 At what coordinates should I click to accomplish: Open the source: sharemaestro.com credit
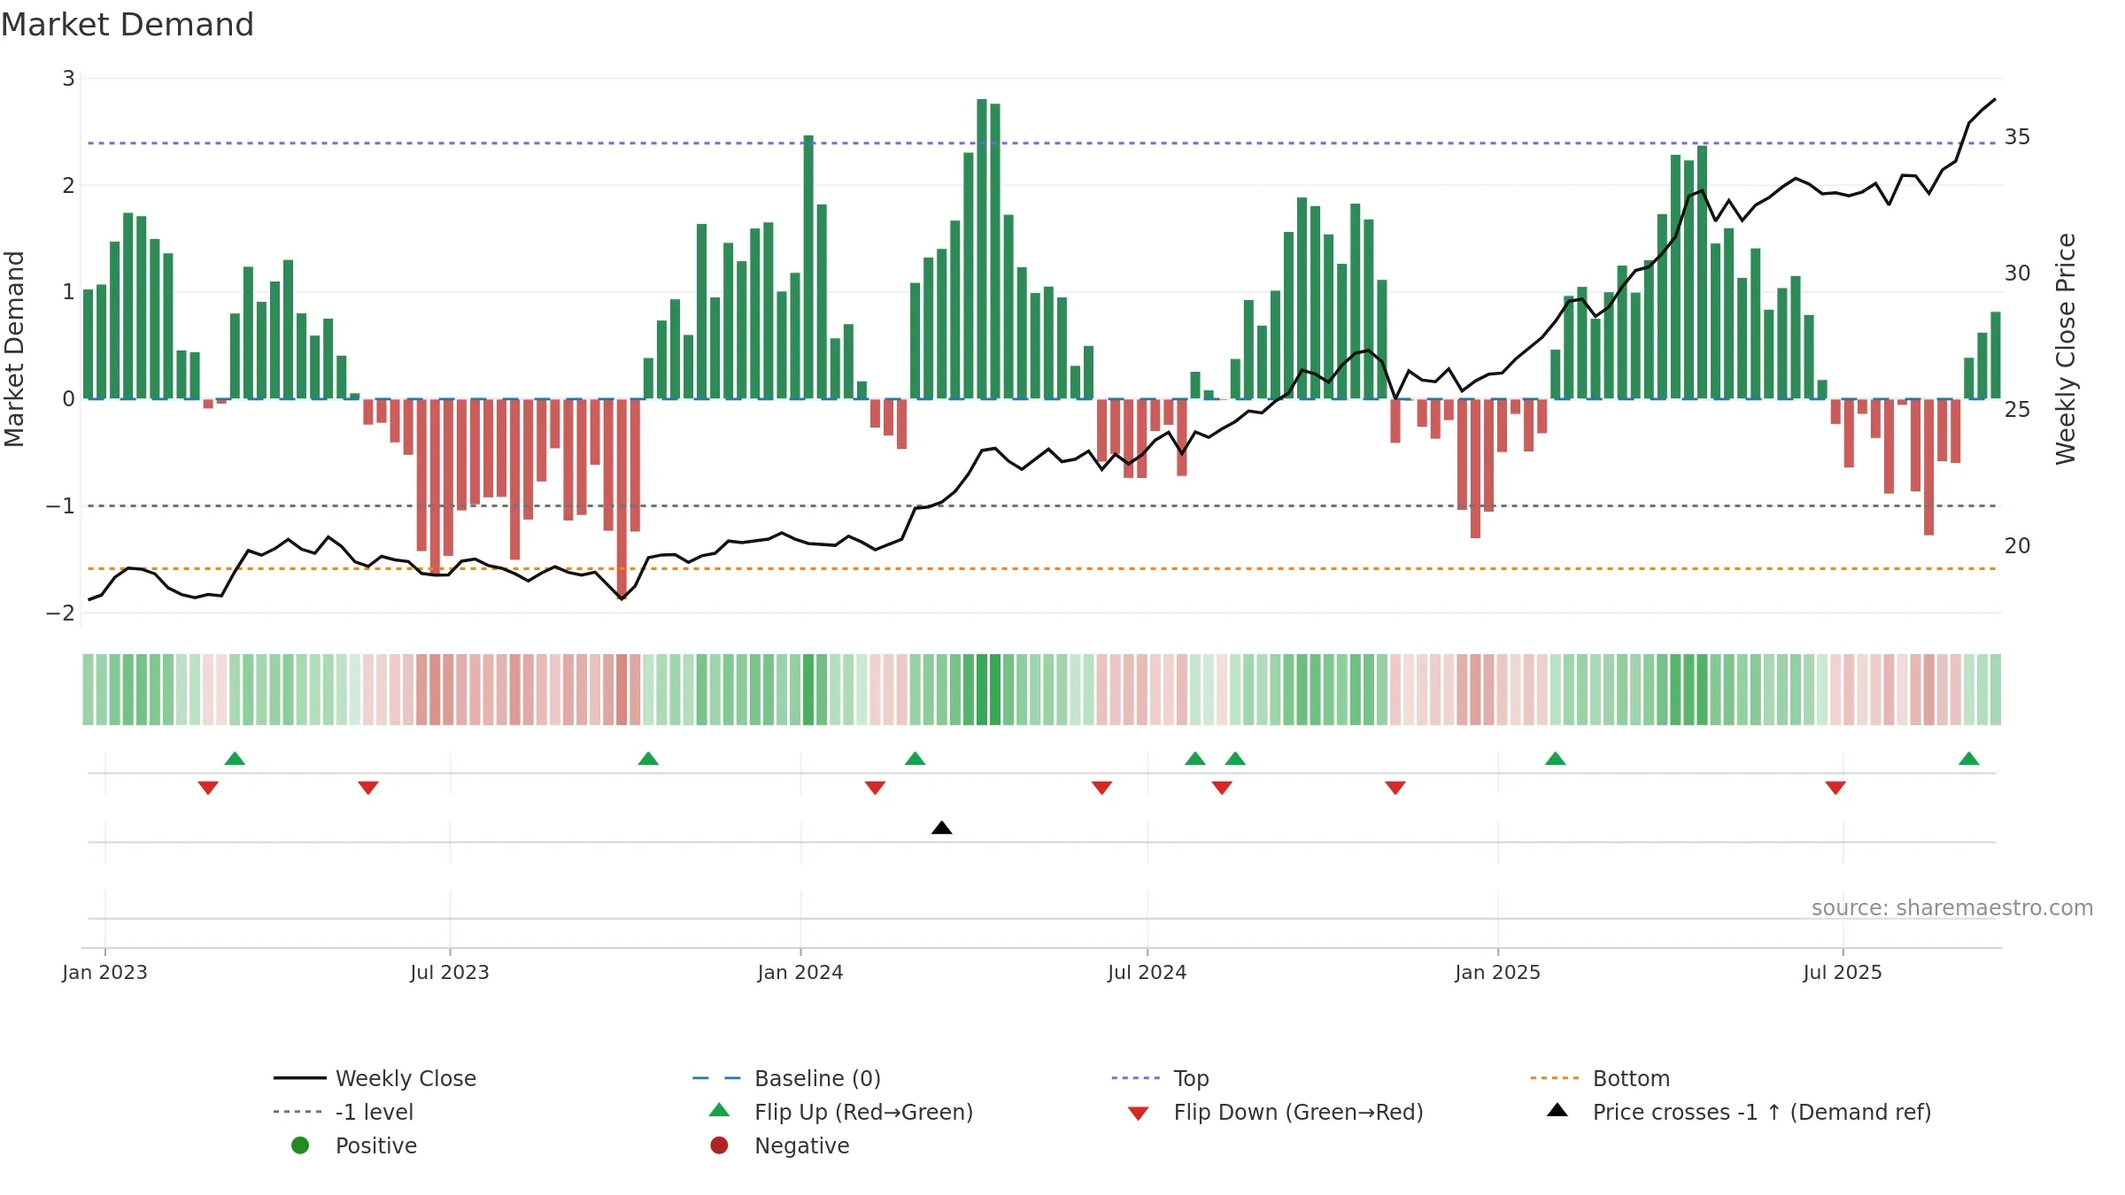pyautogui.click(x=1952, y=907)
